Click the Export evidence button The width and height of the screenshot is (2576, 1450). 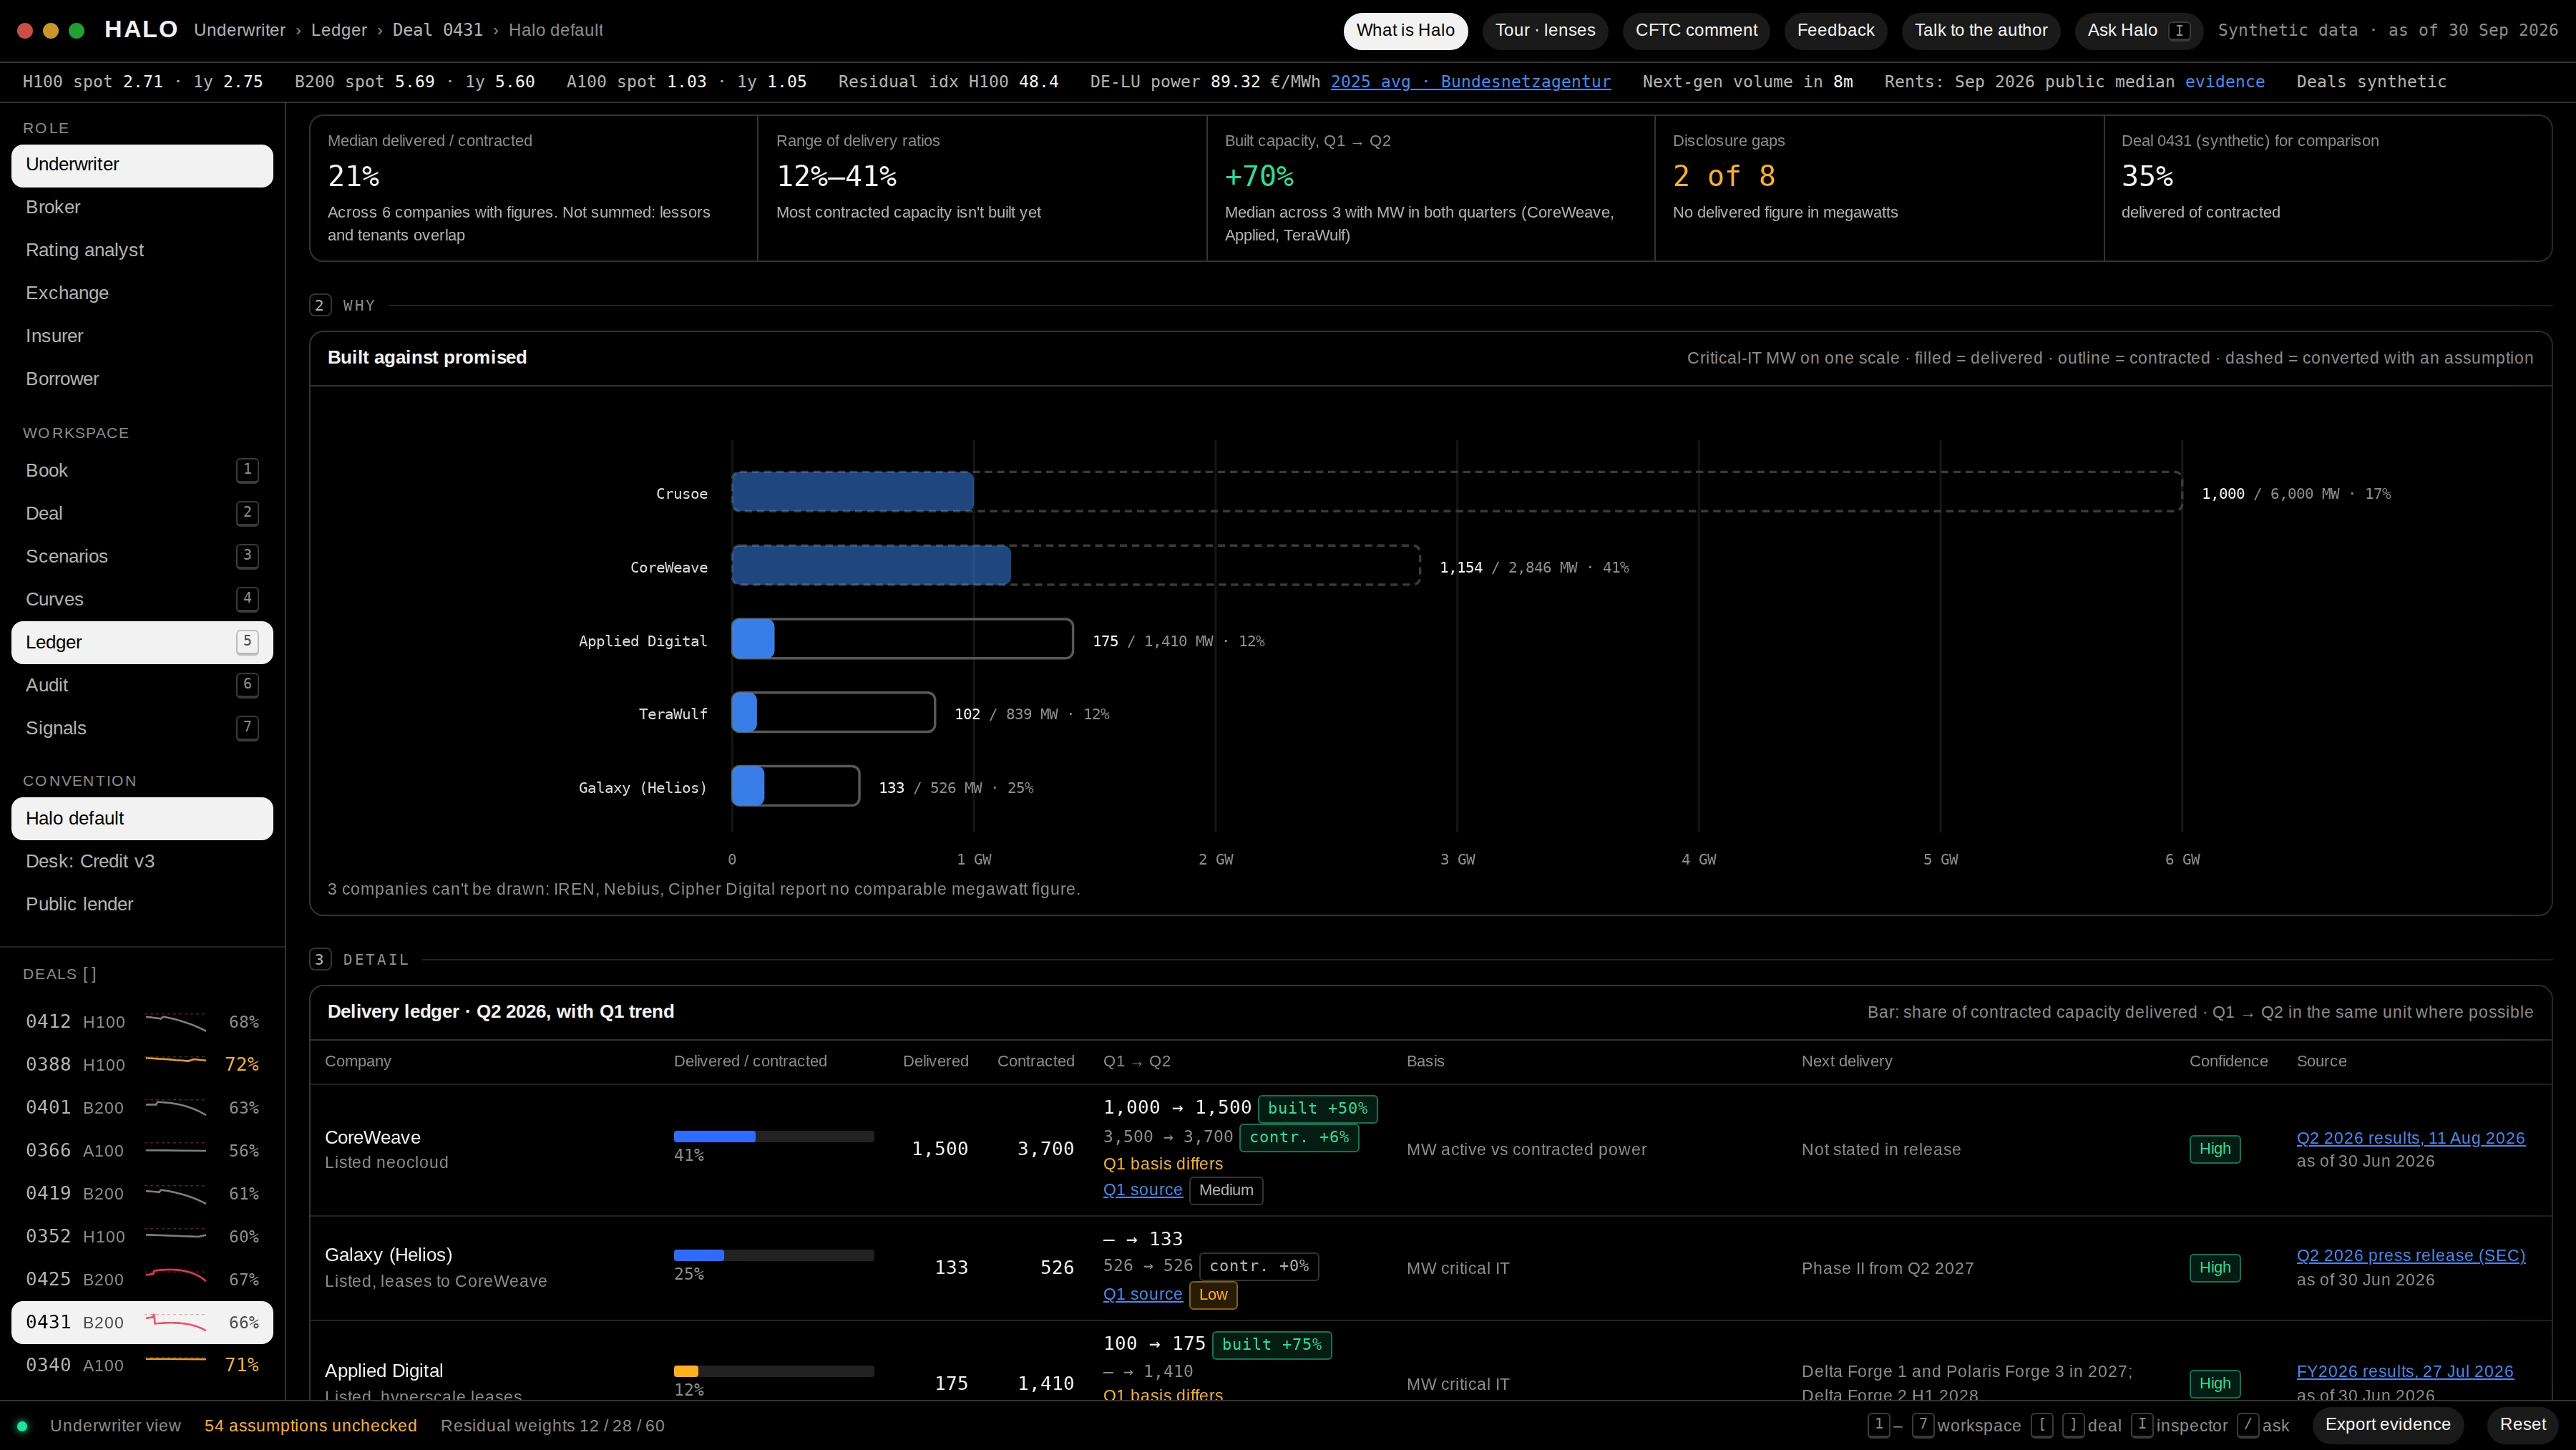click(x=2387, y=1425)
